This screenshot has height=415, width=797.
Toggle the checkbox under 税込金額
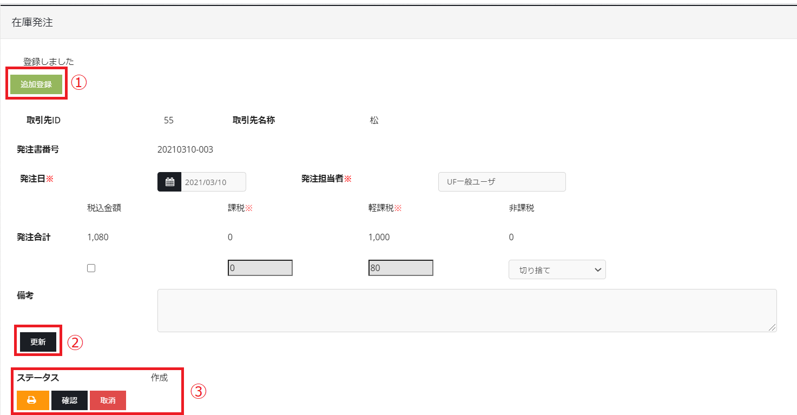point(91,268)
